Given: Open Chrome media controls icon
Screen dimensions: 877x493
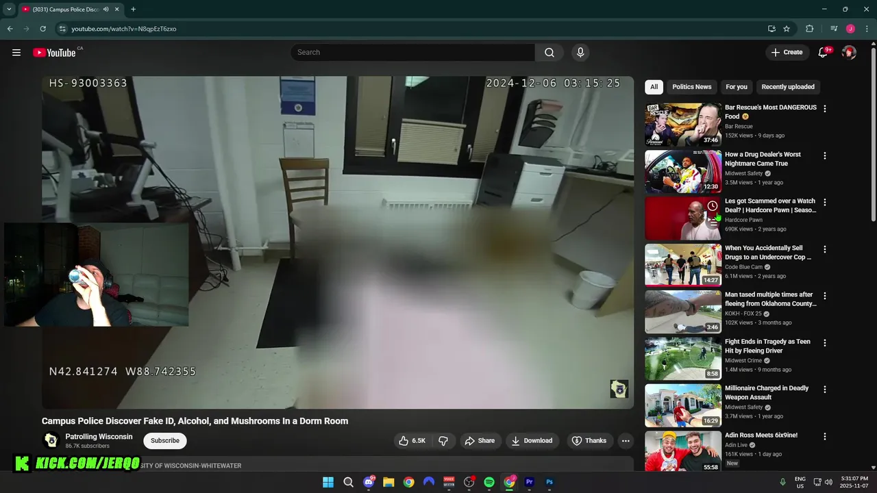Looking at the screenshot, I should tap(834, 29).
